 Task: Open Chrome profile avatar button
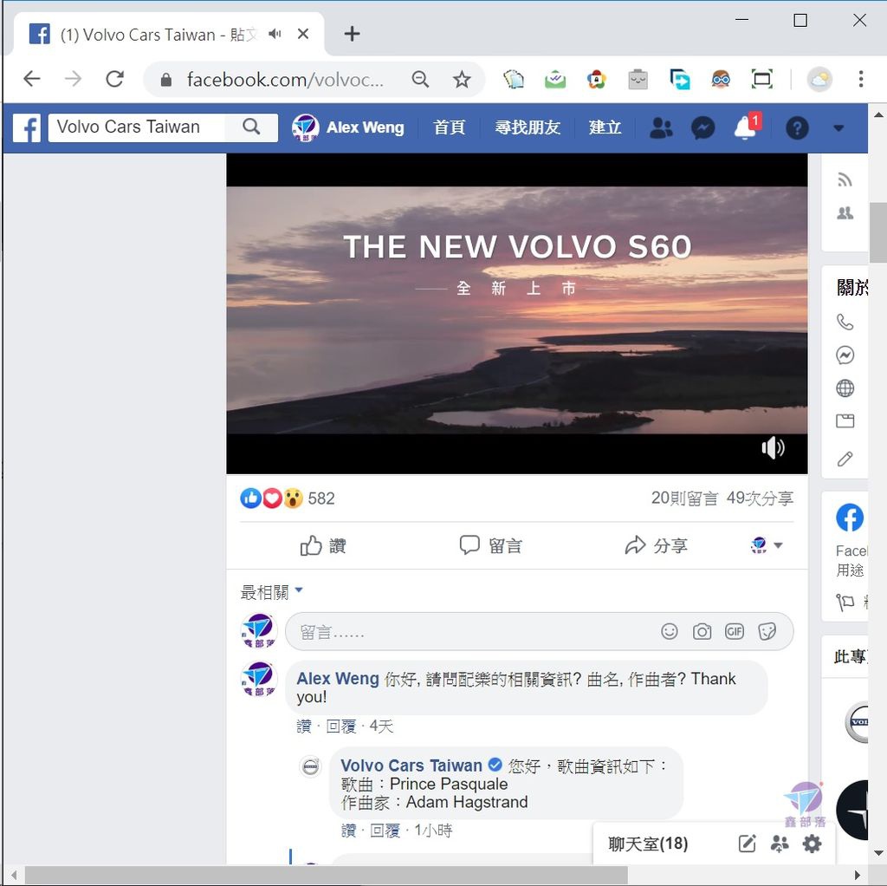coord(819,79)
